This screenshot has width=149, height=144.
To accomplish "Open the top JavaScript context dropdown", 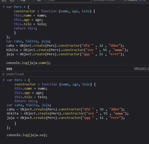I will pos(24,0).
